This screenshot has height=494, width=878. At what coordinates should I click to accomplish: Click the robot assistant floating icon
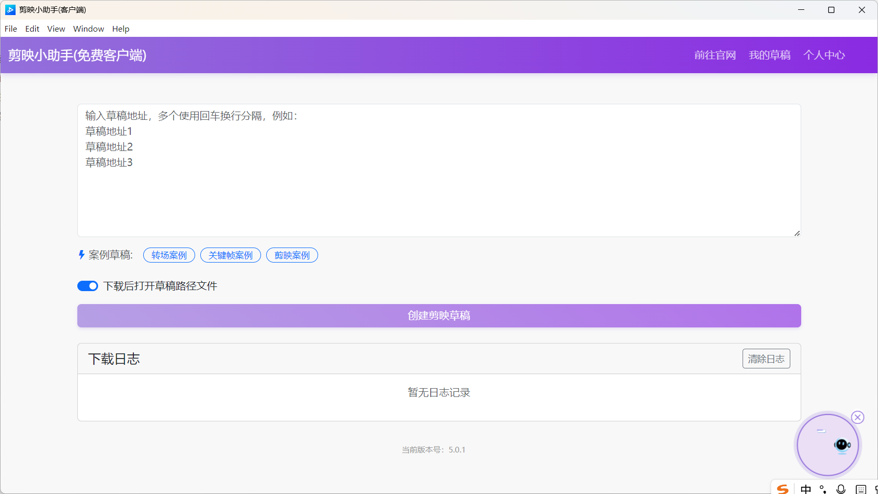pyautogui.click(x=841, y=445)
